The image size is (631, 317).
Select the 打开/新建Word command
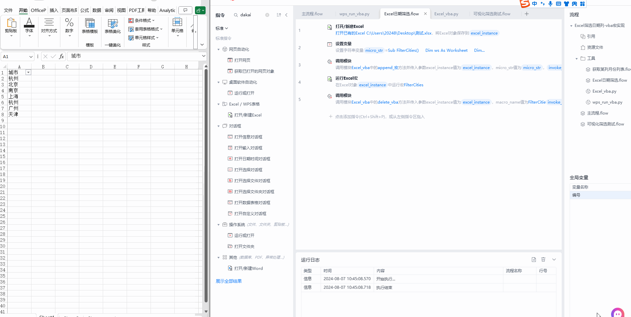tap(248, 268)
